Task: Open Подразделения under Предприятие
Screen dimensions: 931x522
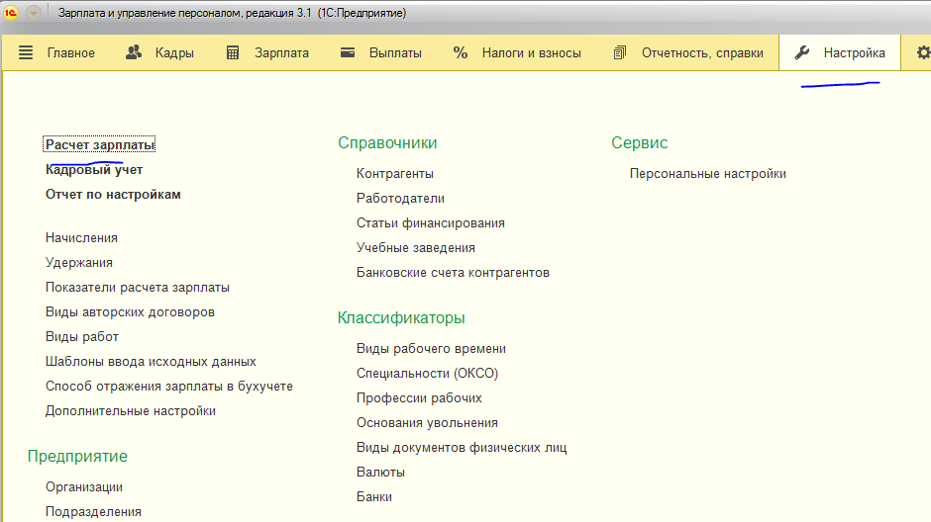Action: click(x=93, y=511)
